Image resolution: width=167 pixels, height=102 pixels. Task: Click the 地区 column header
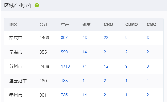point(13,25)
